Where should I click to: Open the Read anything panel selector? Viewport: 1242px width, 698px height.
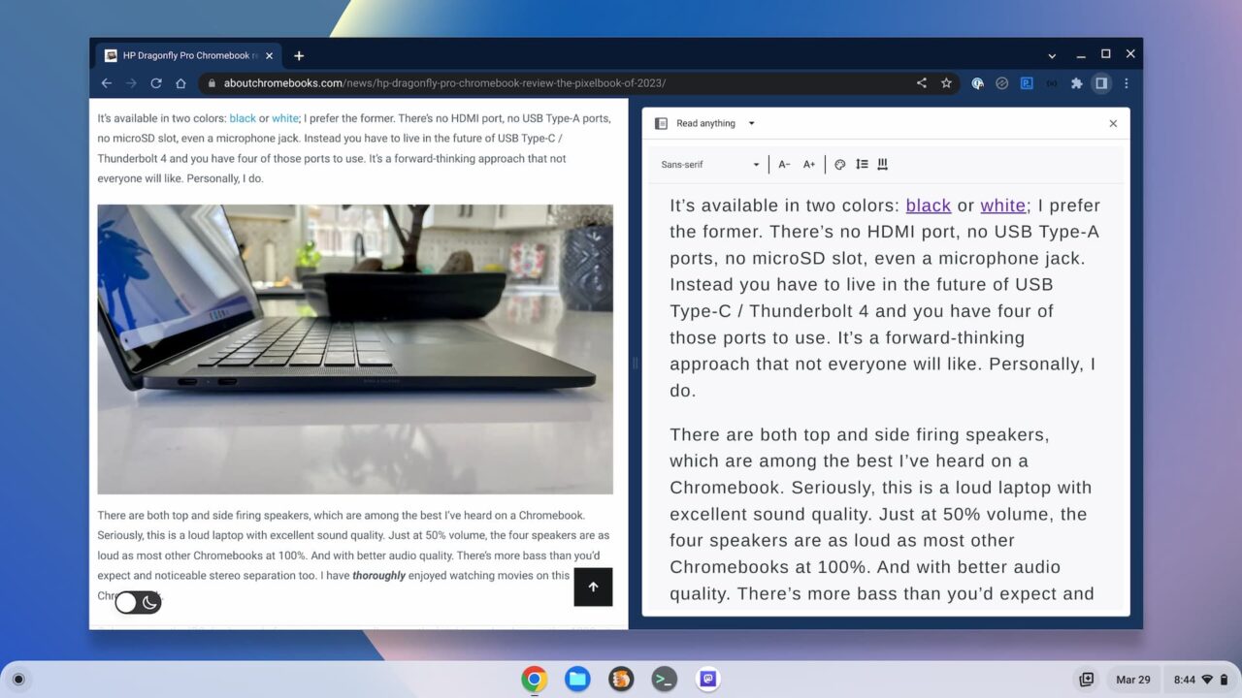click(x=715, y=123)
